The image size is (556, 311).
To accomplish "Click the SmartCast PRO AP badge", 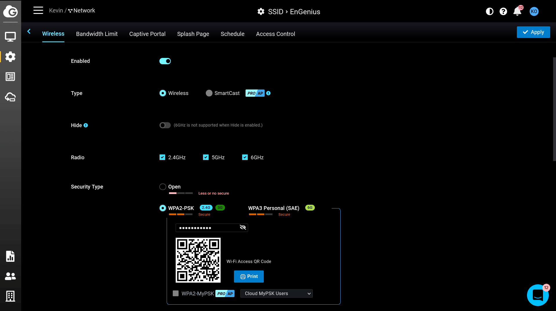I will [255, 93].
